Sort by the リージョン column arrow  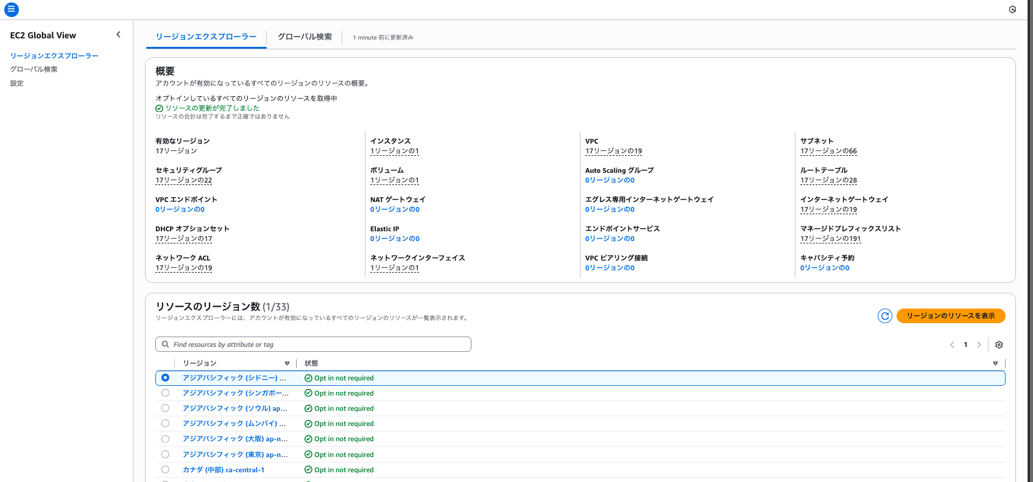coord(287,363)
